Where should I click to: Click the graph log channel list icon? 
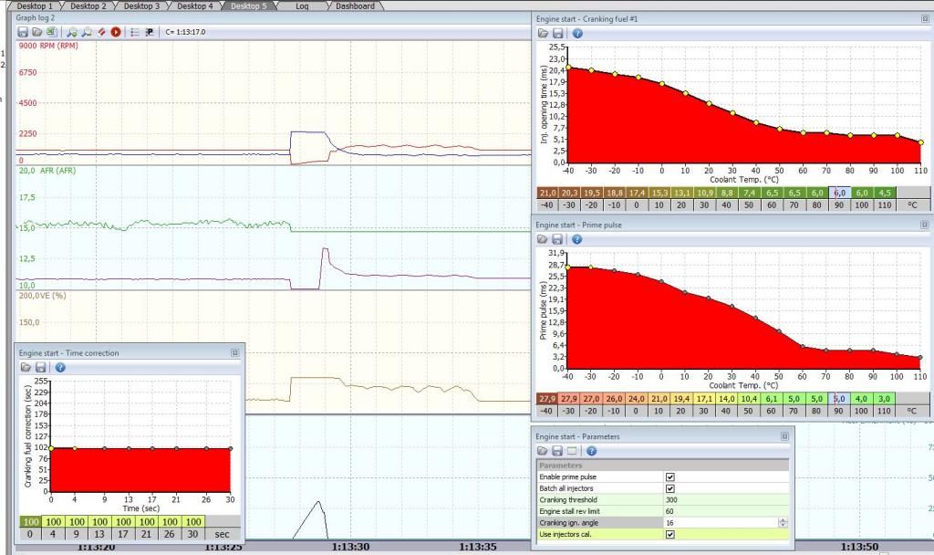pyautogui.click(x=134, y=32)
